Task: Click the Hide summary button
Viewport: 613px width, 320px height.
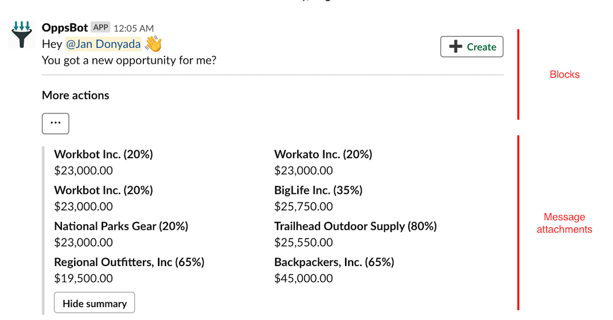Action: pyautogui.click(x=94, y=303)
